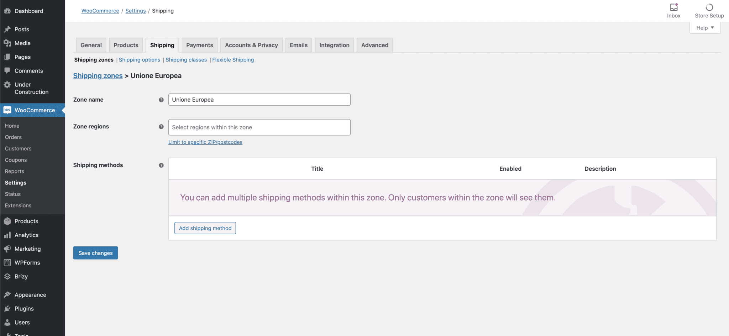Click the Media icon in sidebar

(x=7, y=43)
